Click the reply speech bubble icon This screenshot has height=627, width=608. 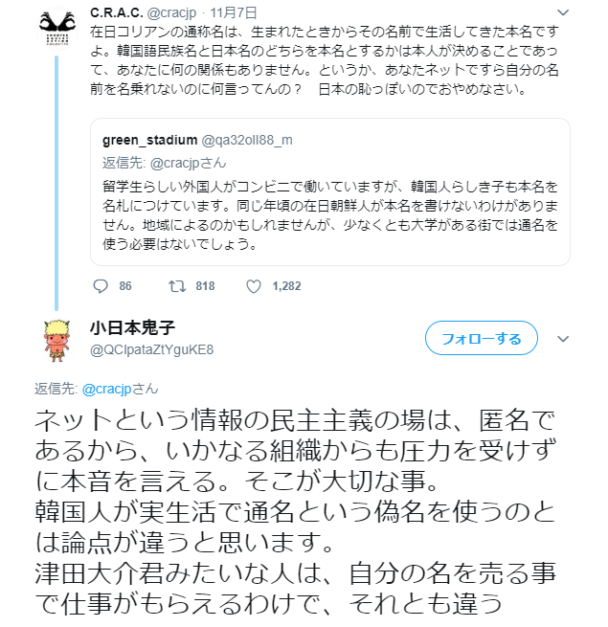point(103,285)
